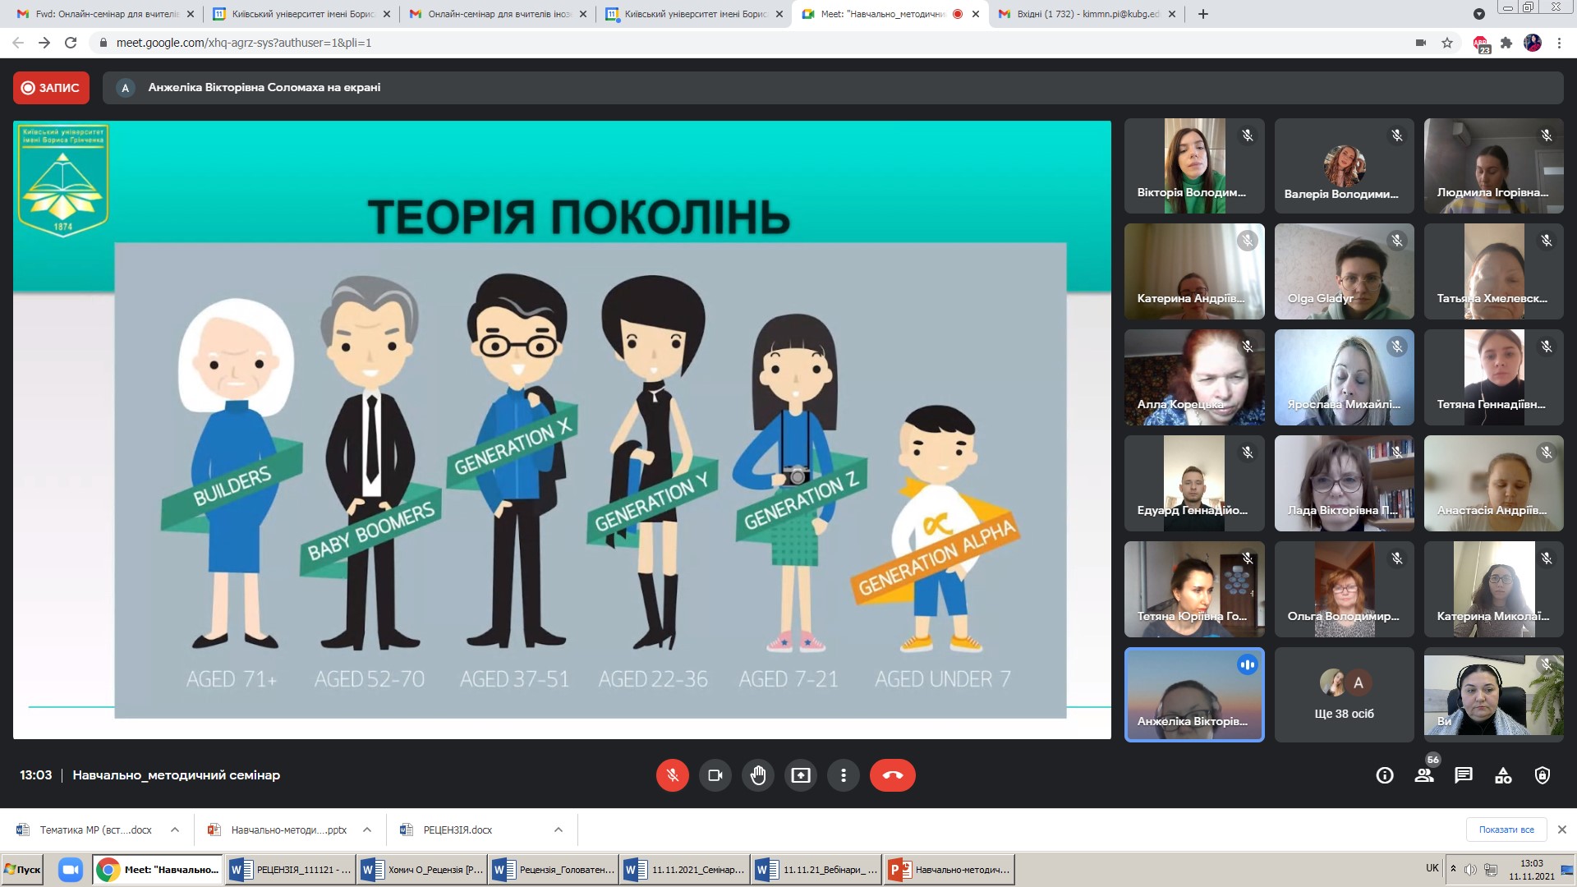1577x887 pixels.
Task: Open the chat panel icon
Action: pos(1464,775)
